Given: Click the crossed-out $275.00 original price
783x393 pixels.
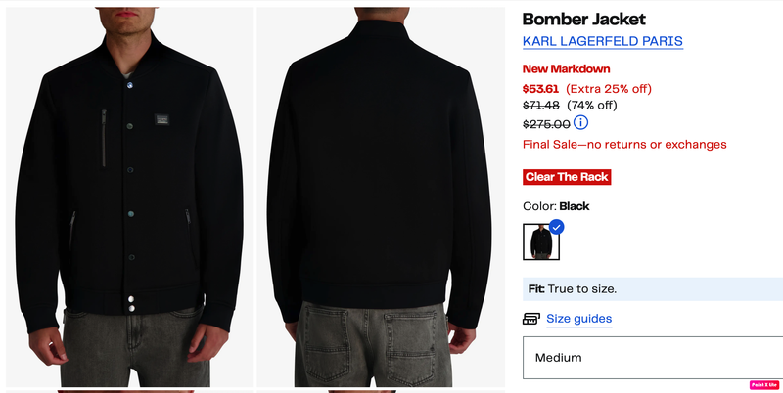Looking at the screenshot, I should pyautogui.click(x=546, y=124).
